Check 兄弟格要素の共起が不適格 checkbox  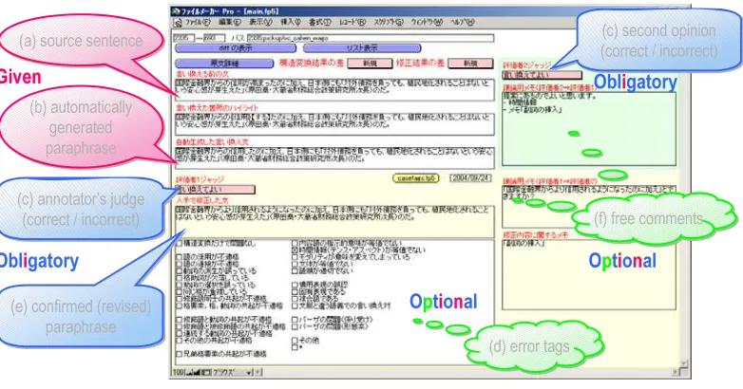click(x=180, y=354)
